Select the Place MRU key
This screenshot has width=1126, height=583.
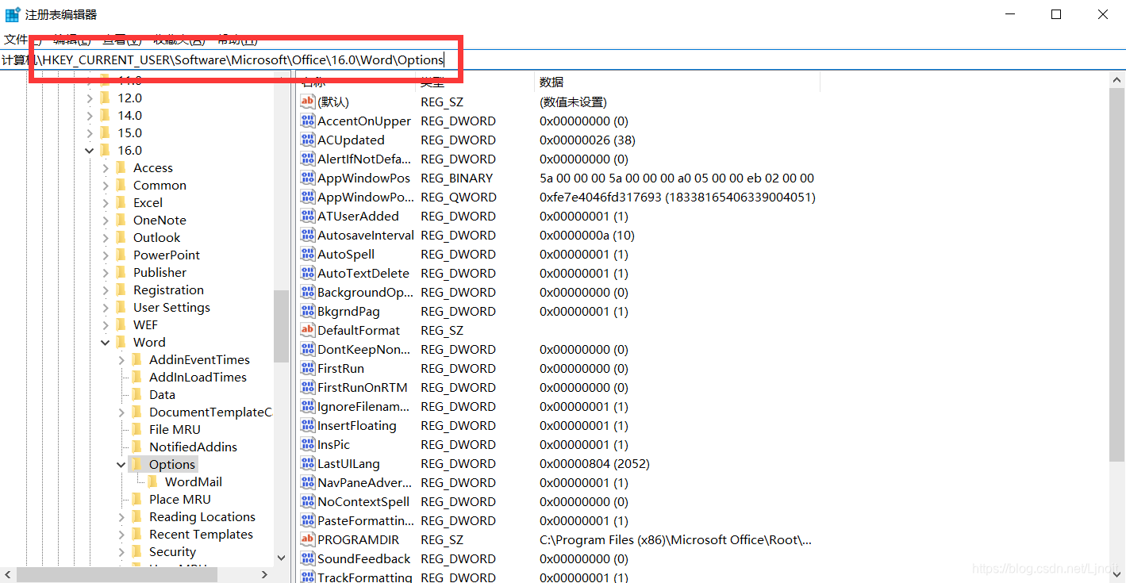pos(179,499)
